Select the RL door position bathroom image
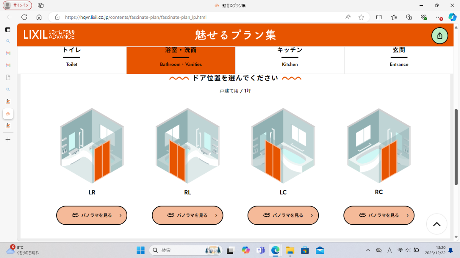 pyautogui.click(x=187, y=145)
